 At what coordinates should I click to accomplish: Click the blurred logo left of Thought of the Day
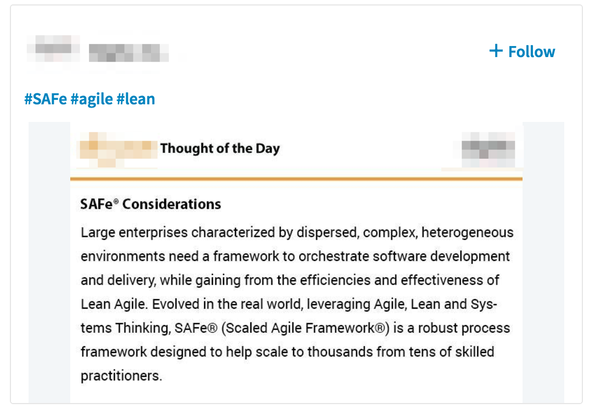click(117, 149)
